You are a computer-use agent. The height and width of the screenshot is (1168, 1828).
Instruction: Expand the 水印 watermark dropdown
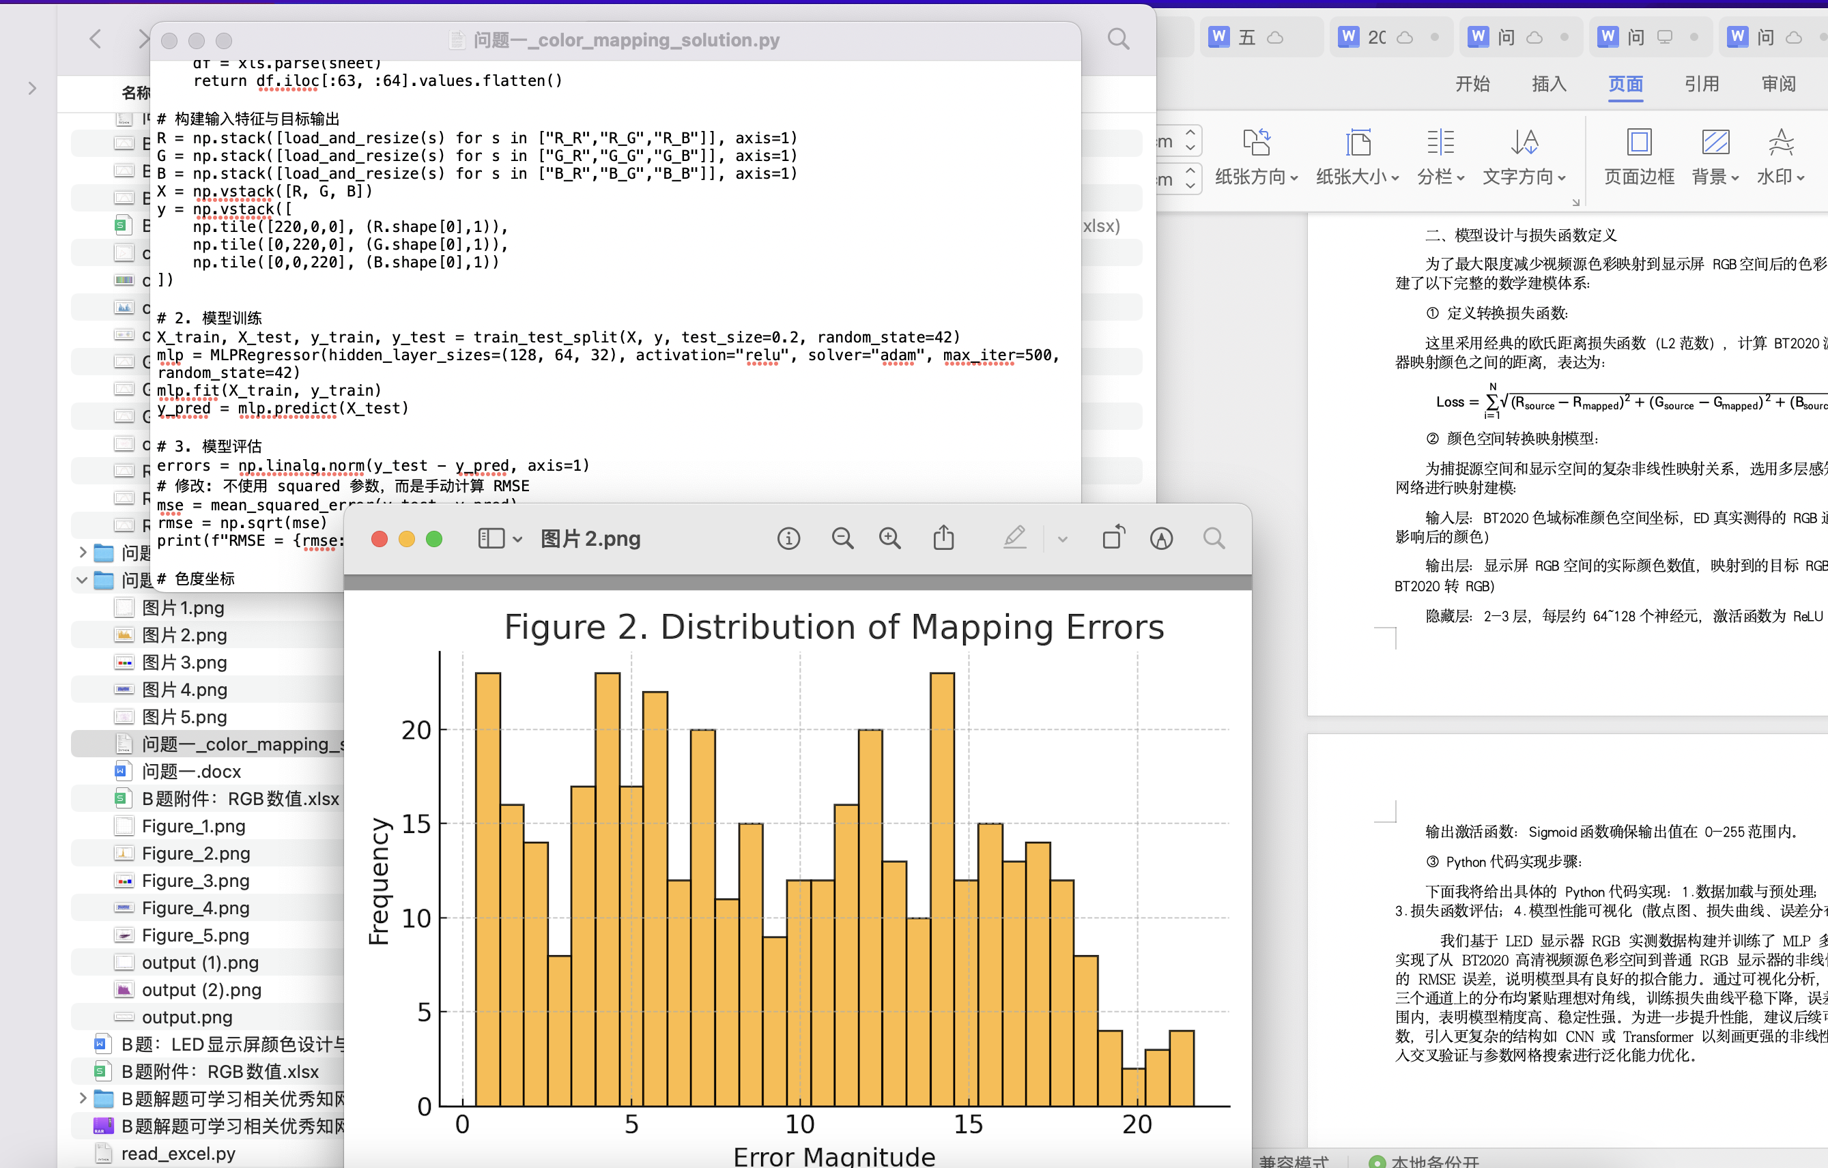pyautogui.click(x=1780, y=177)
